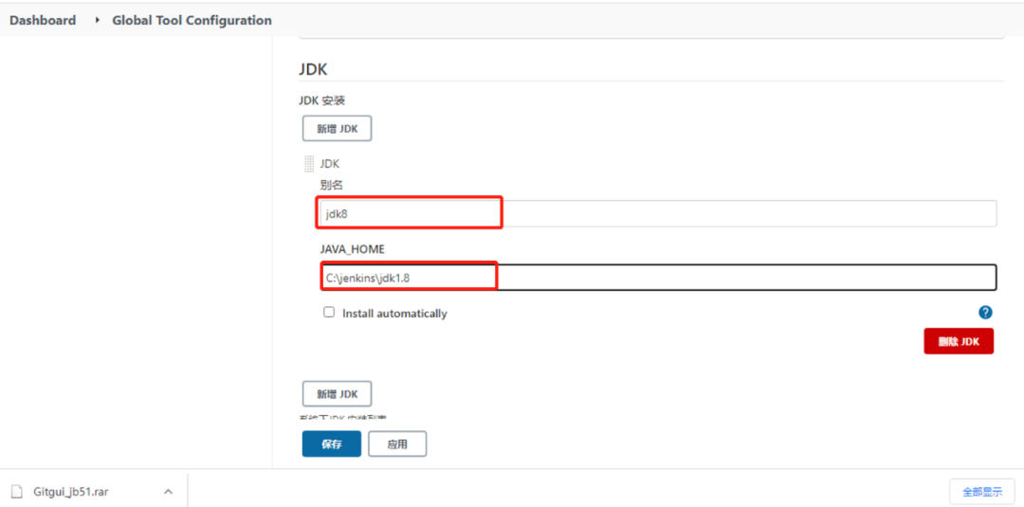Enable the Install automatically checkbox
The image size is (1024, 507).
click(x=329, y=312)
